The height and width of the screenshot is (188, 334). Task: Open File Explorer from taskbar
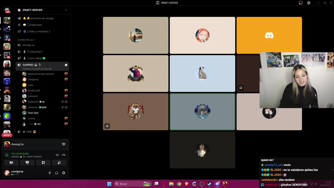click(x=171, y=184)
